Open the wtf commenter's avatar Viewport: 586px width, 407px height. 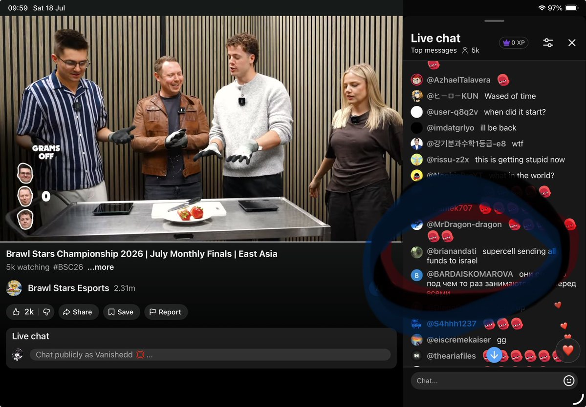point(417,143)
